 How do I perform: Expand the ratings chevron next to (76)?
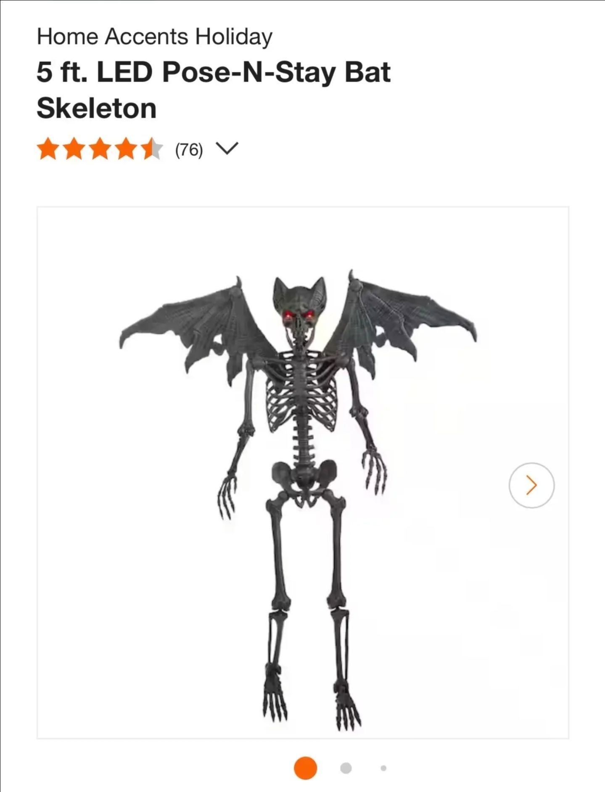pyautogui.click(x=227, y=149)
